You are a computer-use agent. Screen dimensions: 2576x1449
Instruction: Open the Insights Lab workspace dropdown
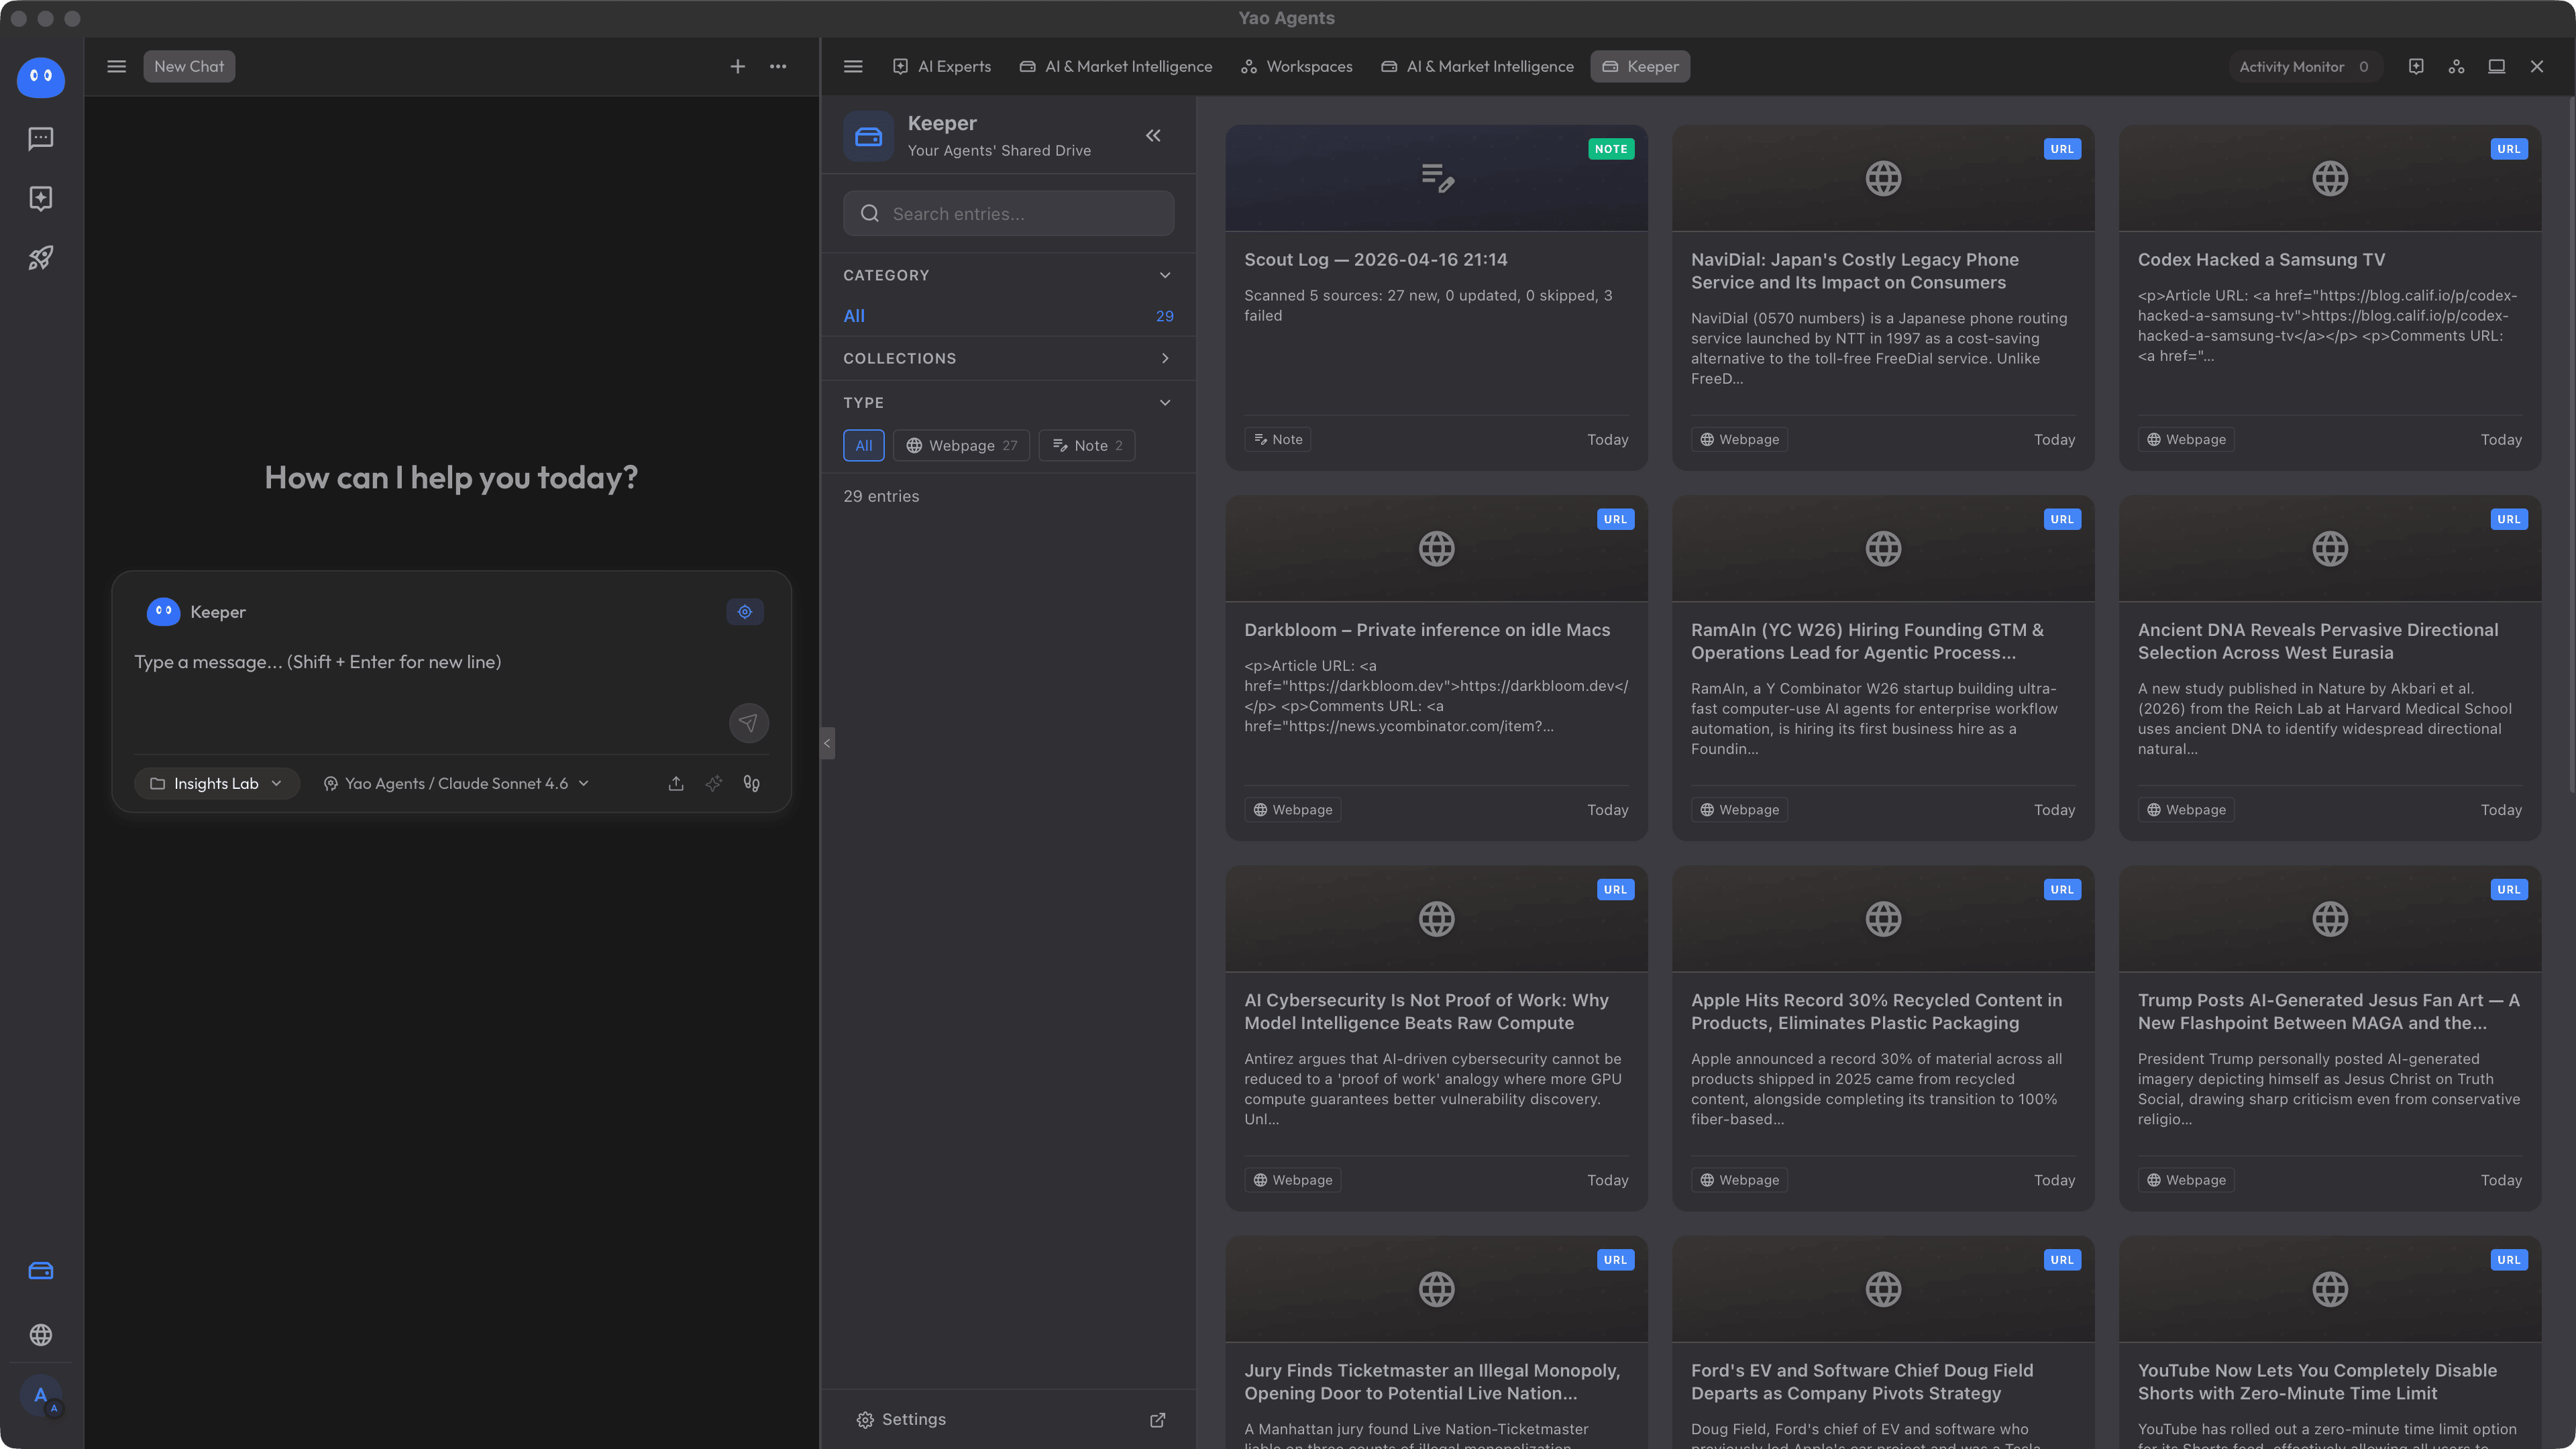coord(216,784)
